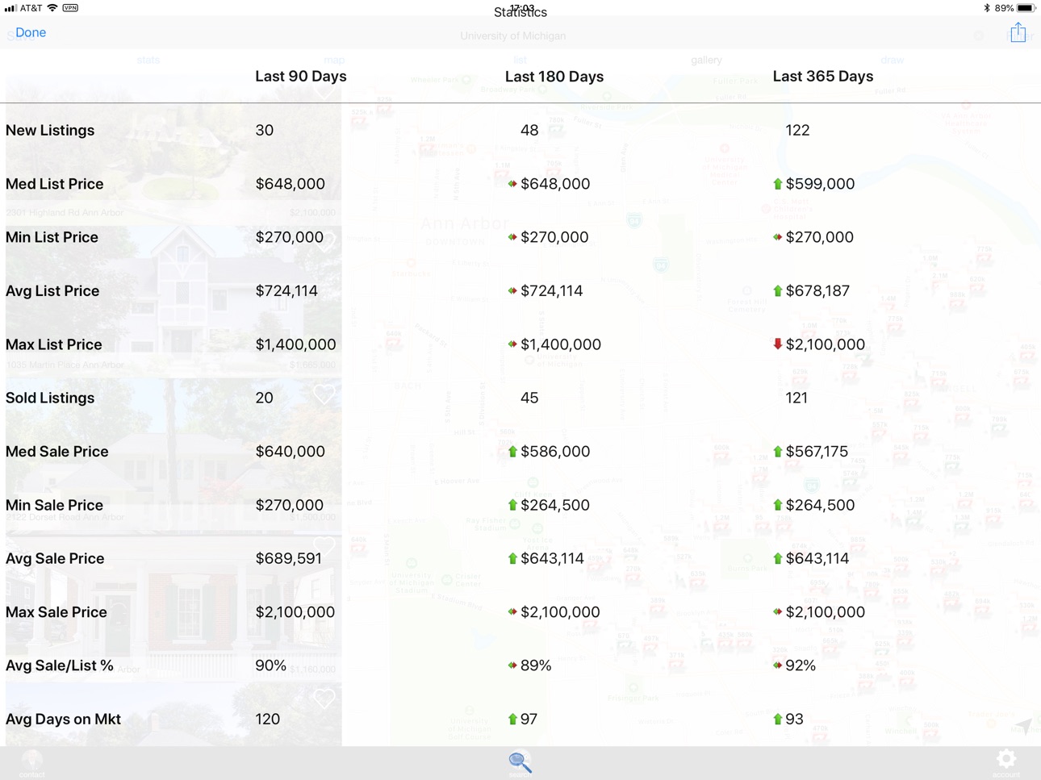
Task: Tap the $689,591 average sale price
Action: (289, 559)
